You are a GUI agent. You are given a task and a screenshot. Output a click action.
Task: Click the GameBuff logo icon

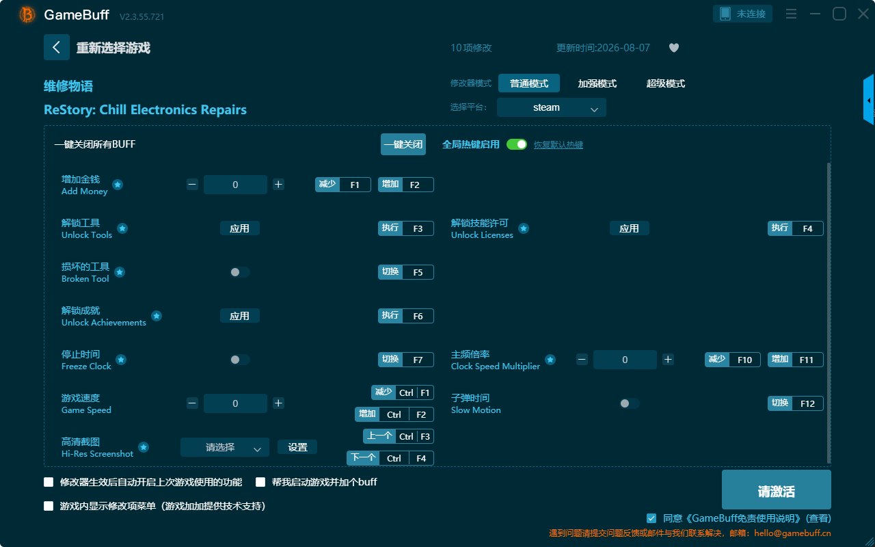(27, 14)
